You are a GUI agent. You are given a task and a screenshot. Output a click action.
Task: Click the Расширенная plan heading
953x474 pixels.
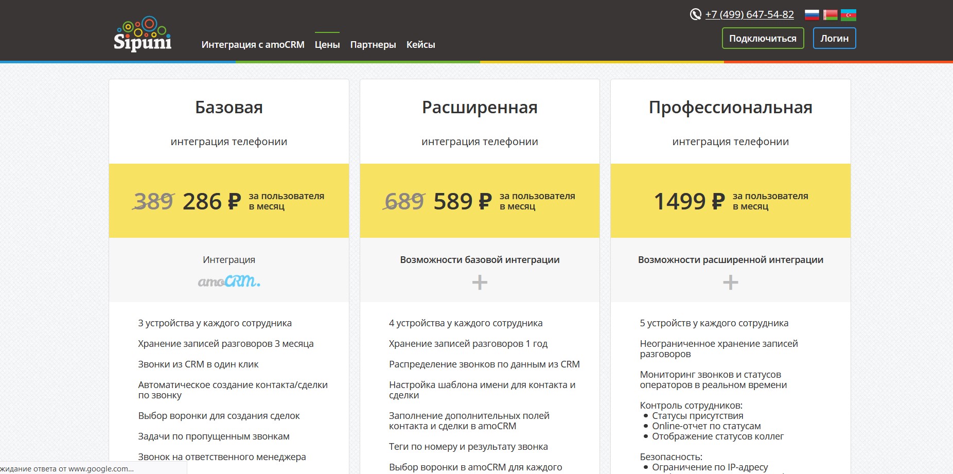pyautogui.click(x=480, y=108)
